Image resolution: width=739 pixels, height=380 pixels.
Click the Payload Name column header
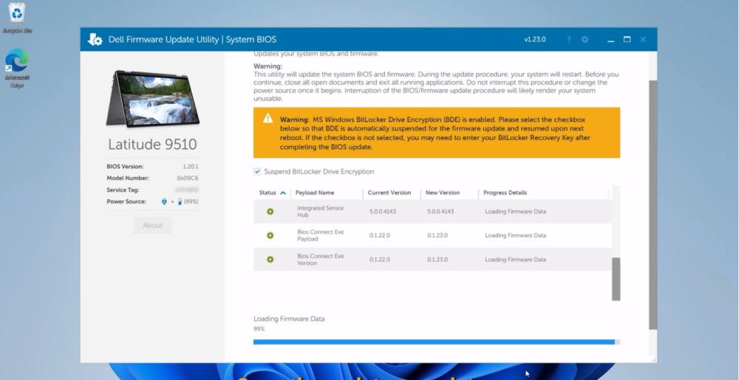tap(315, 193)
